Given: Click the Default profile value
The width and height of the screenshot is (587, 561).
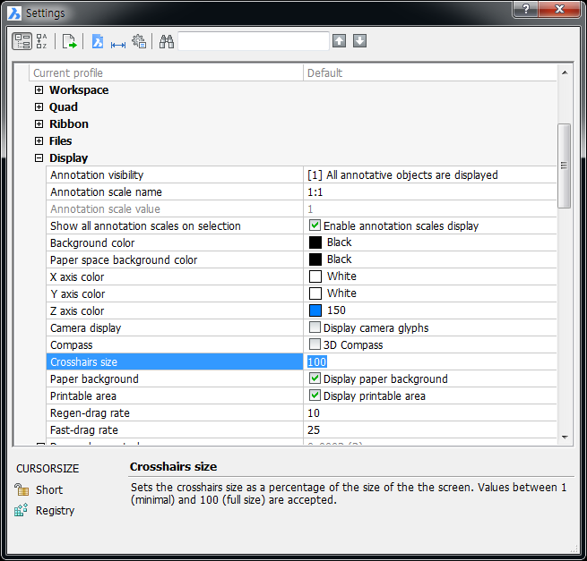Looking at the screenshot, I should tap(324, 72).
